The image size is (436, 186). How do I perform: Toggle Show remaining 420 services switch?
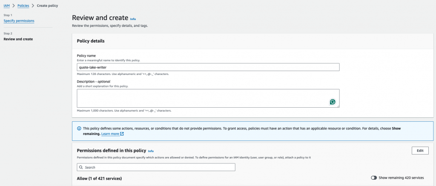point(374,177)
